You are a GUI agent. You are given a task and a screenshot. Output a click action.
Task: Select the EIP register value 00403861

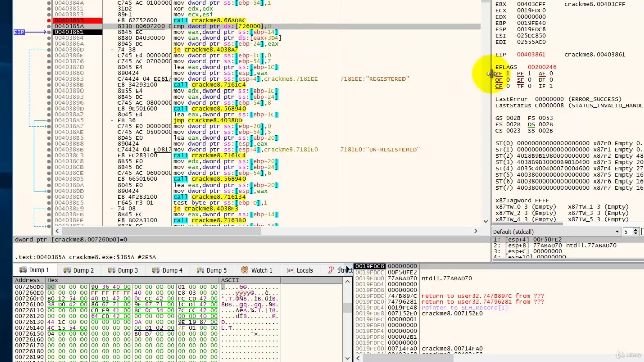[x=531, y=54]
